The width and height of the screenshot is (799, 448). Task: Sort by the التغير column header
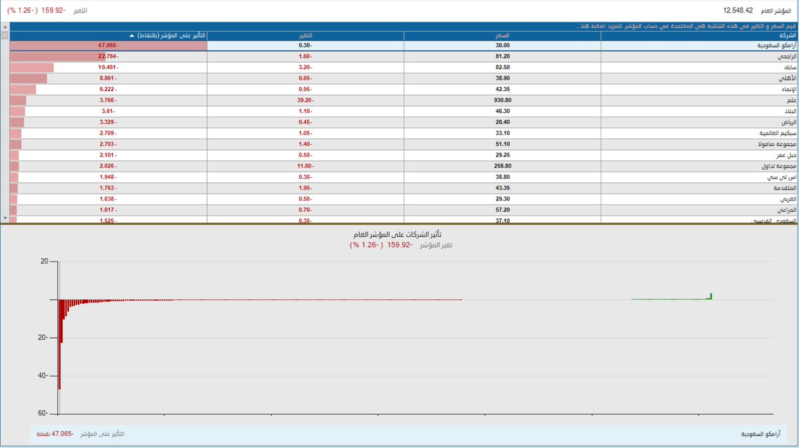click(306, 35)
